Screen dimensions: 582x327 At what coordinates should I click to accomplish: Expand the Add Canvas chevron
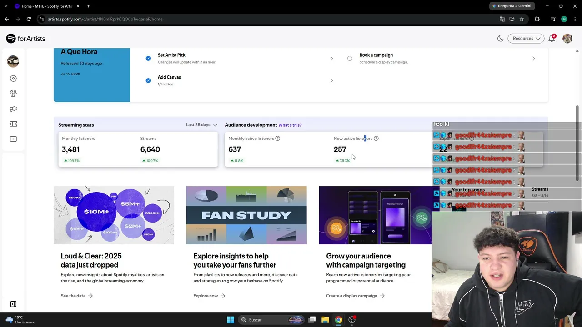tap(331, 80)
